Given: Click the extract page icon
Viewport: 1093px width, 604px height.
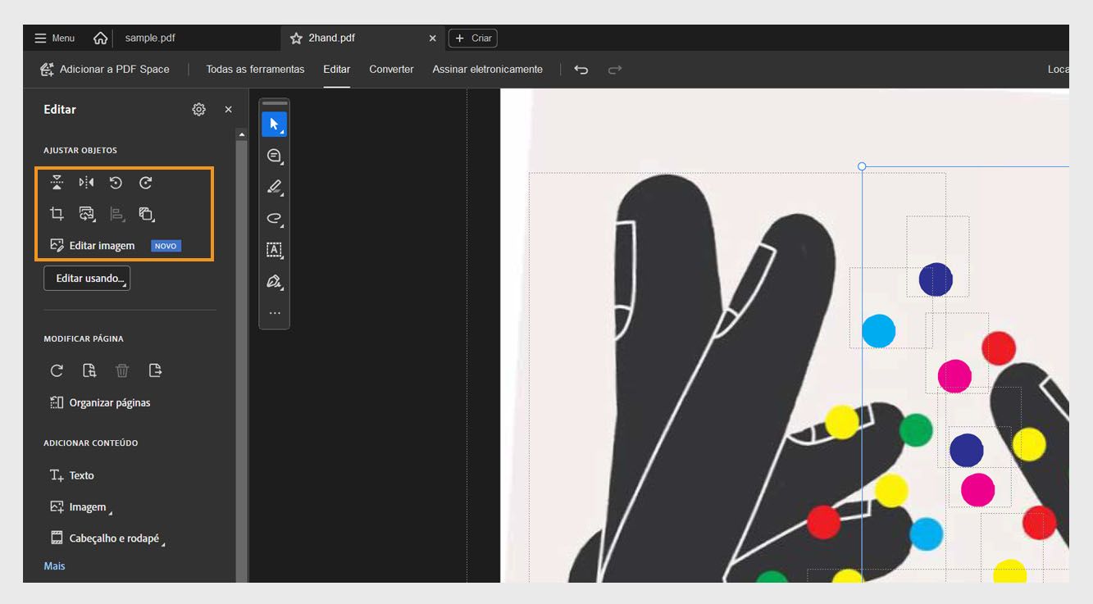Looking at the screenshot, I should 156,370.
